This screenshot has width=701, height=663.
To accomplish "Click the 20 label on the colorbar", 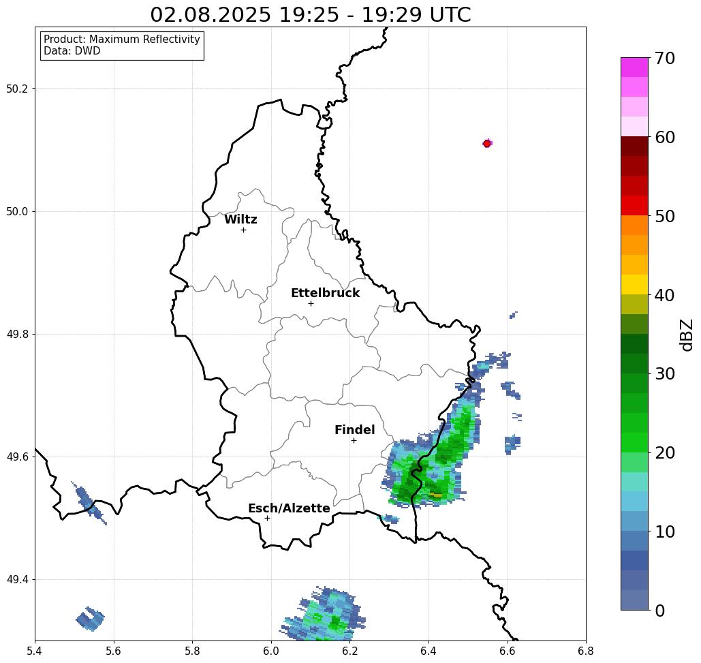I will (665, 453).
